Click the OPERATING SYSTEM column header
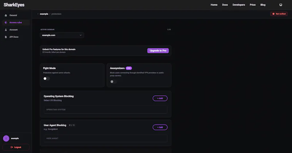This screenshot has width=292, height=153. [56, 110]
